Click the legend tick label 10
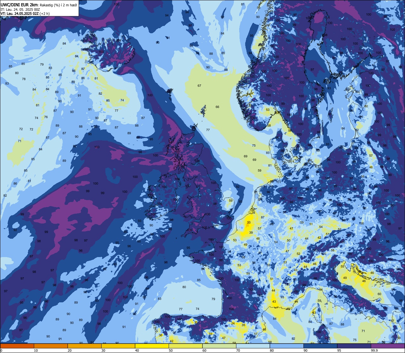The width and height of the screenshot is (405, 353). point(36,350)
